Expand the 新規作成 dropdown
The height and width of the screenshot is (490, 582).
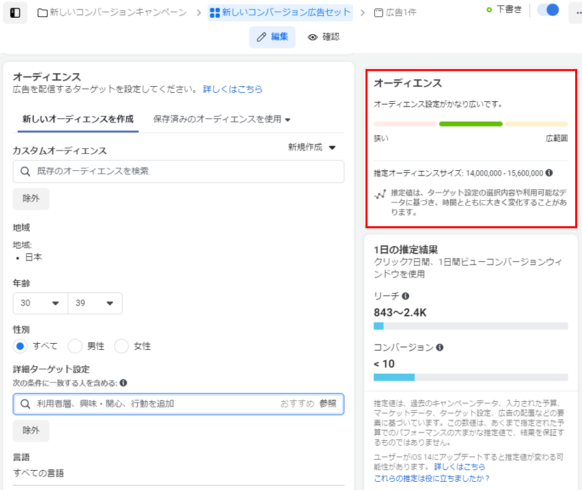click(x=312, y=147)
